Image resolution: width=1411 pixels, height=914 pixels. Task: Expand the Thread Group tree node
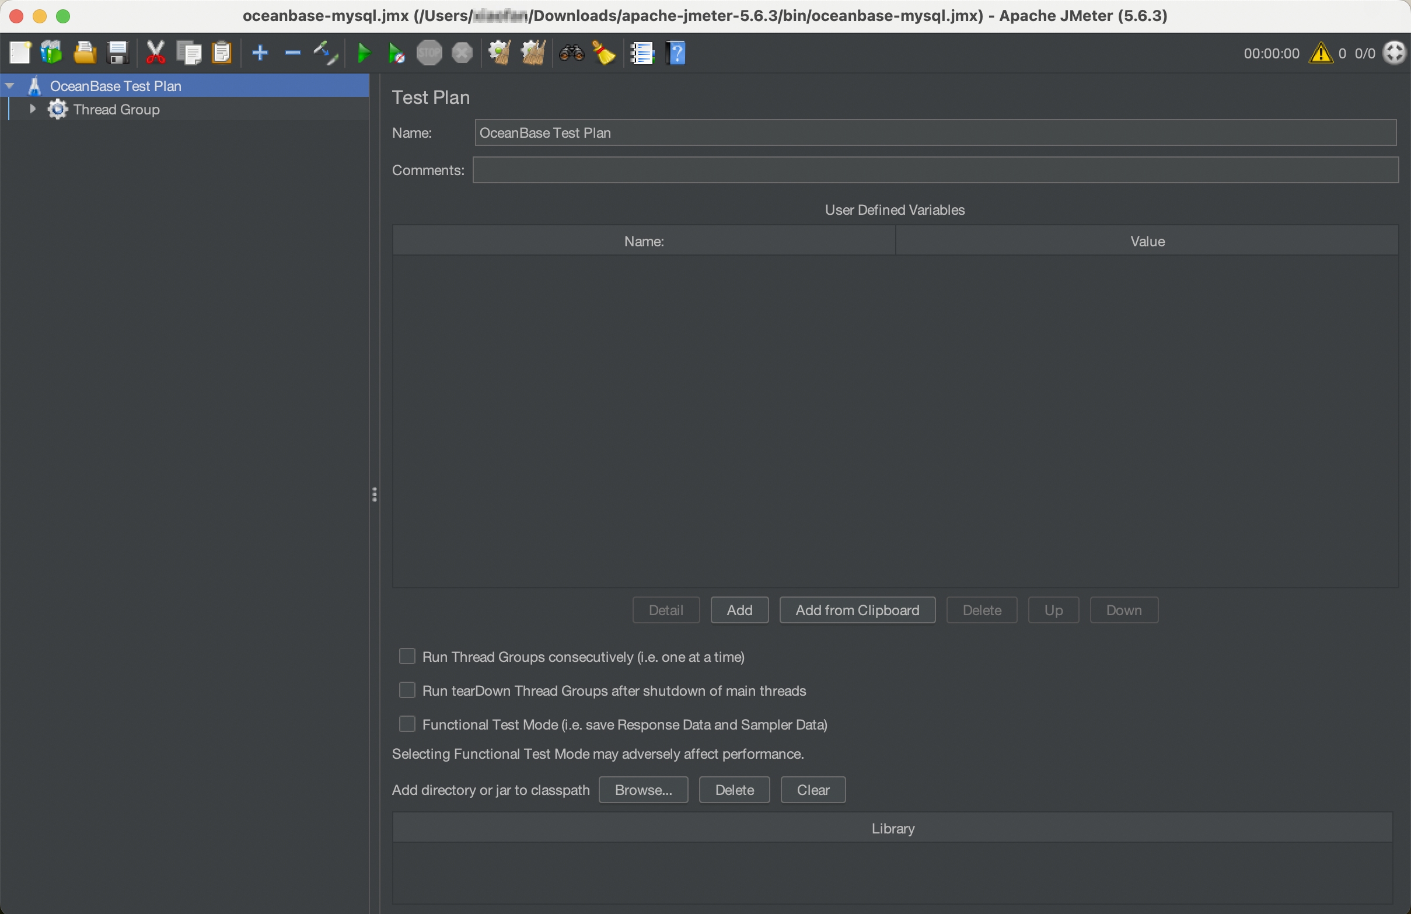[x=33, y=109]
